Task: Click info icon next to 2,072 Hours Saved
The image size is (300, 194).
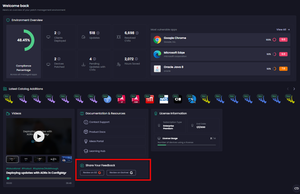Action: pos(136,59)
